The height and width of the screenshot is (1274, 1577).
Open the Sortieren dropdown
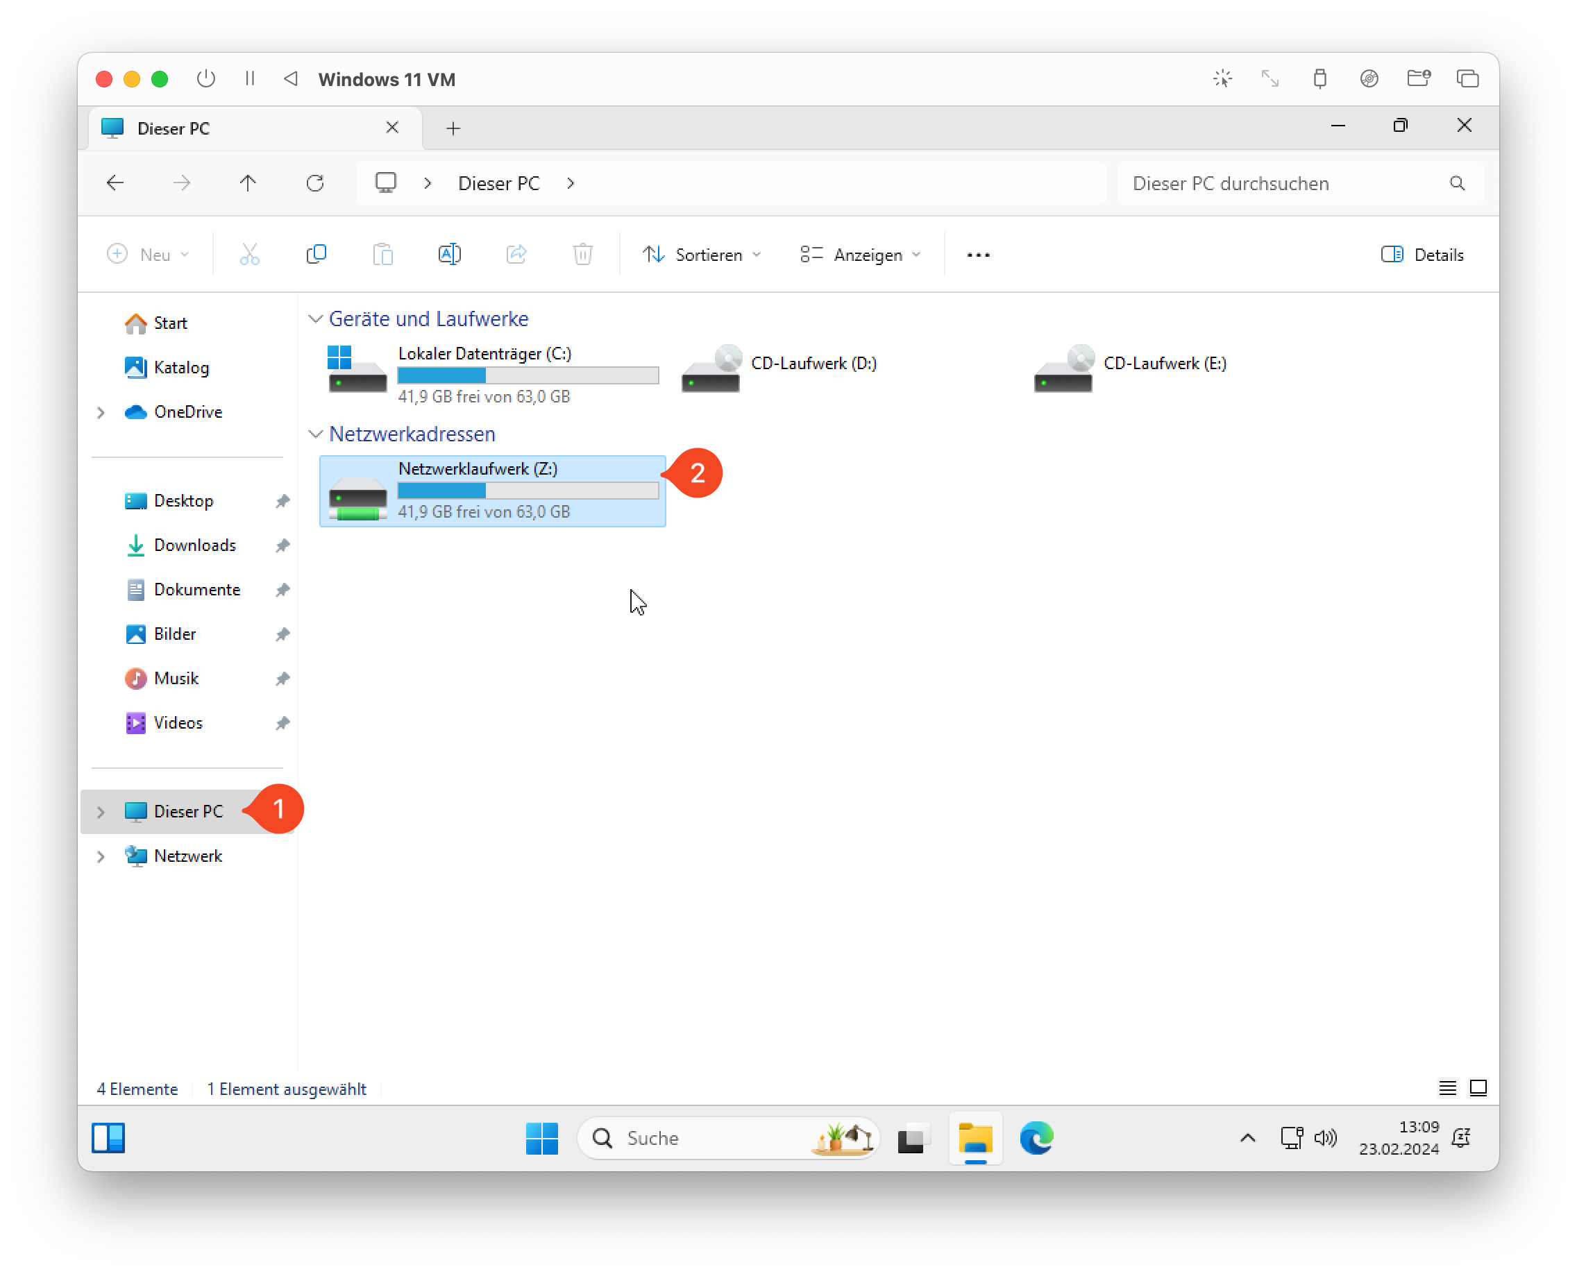(x=701, y=255)
